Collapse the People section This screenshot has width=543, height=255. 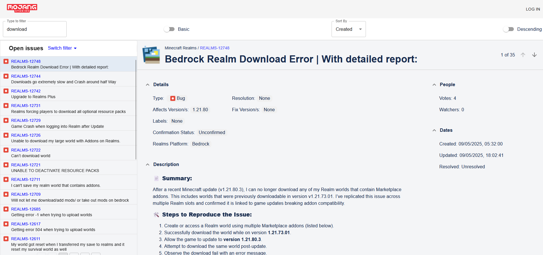coord(434,85)
